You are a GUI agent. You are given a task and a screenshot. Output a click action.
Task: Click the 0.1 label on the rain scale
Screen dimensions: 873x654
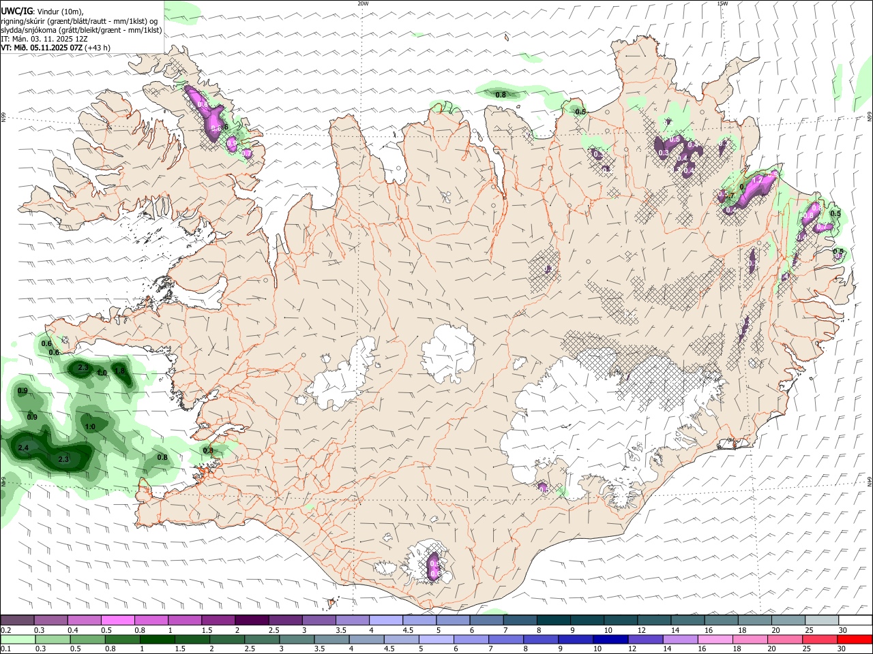(6, 649)
